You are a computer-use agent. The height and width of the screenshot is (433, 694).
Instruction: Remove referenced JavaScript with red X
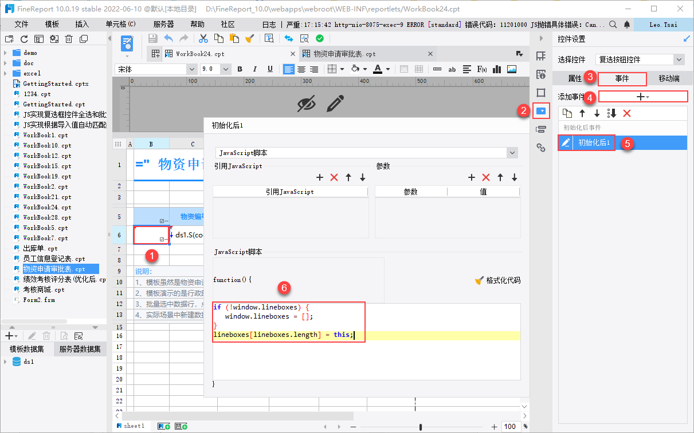(334, 177)
